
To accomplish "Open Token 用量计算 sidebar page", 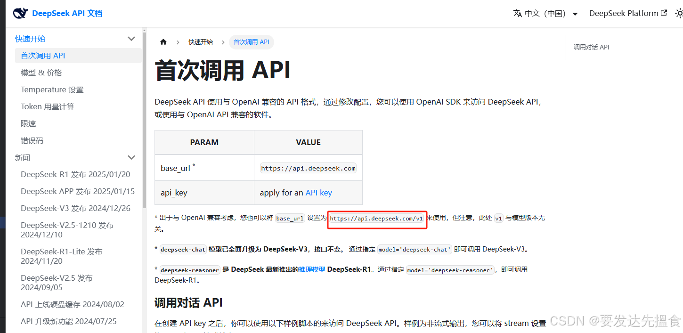I will pos(48,106).
